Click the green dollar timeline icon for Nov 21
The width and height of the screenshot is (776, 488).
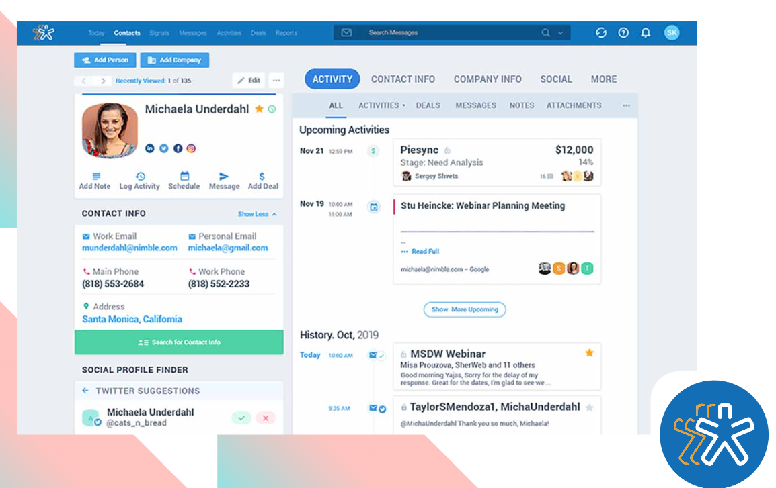(373, 151)
